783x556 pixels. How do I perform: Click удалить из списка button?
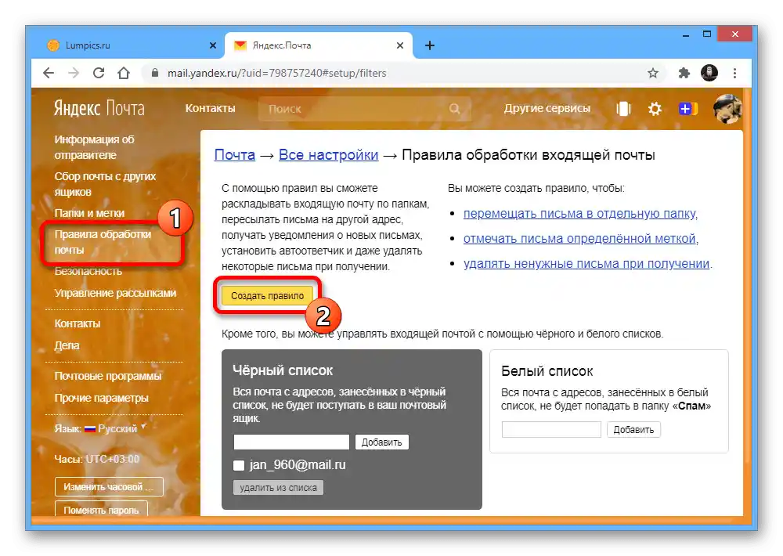pos(278,488)
